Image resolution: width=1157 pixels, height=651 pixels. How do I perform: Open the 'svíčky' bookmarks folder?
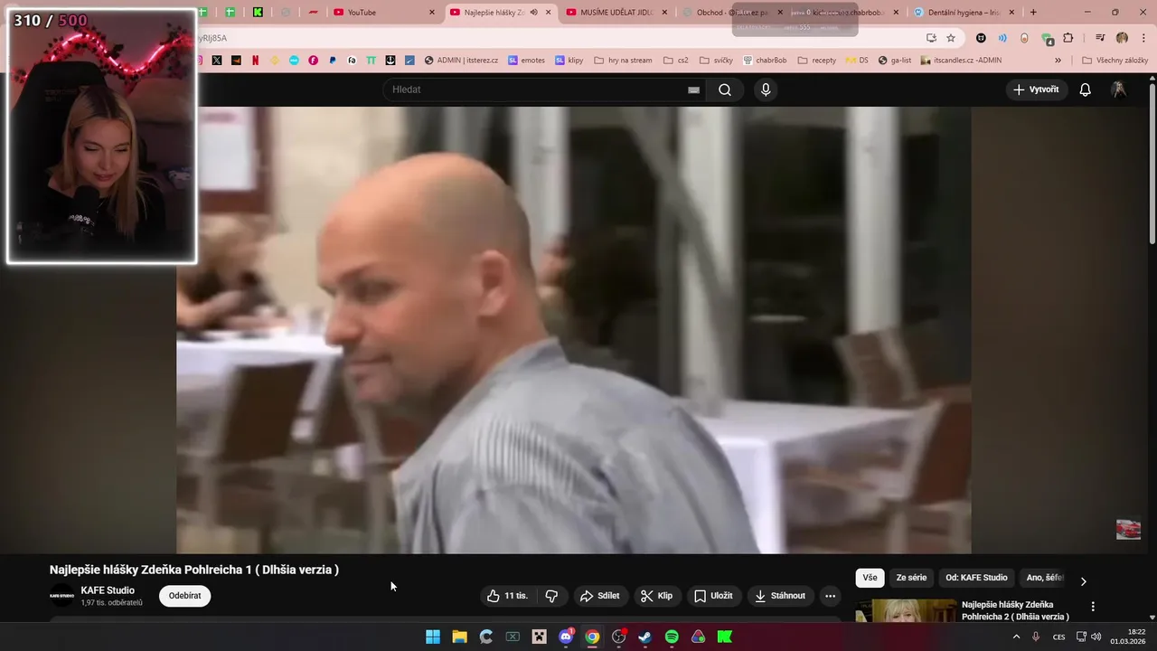tap(716, 61)
